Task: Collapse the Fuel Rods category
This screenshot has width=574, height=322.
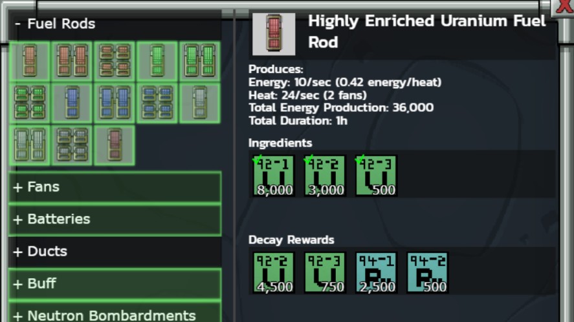Action: (x=115, y=24)
